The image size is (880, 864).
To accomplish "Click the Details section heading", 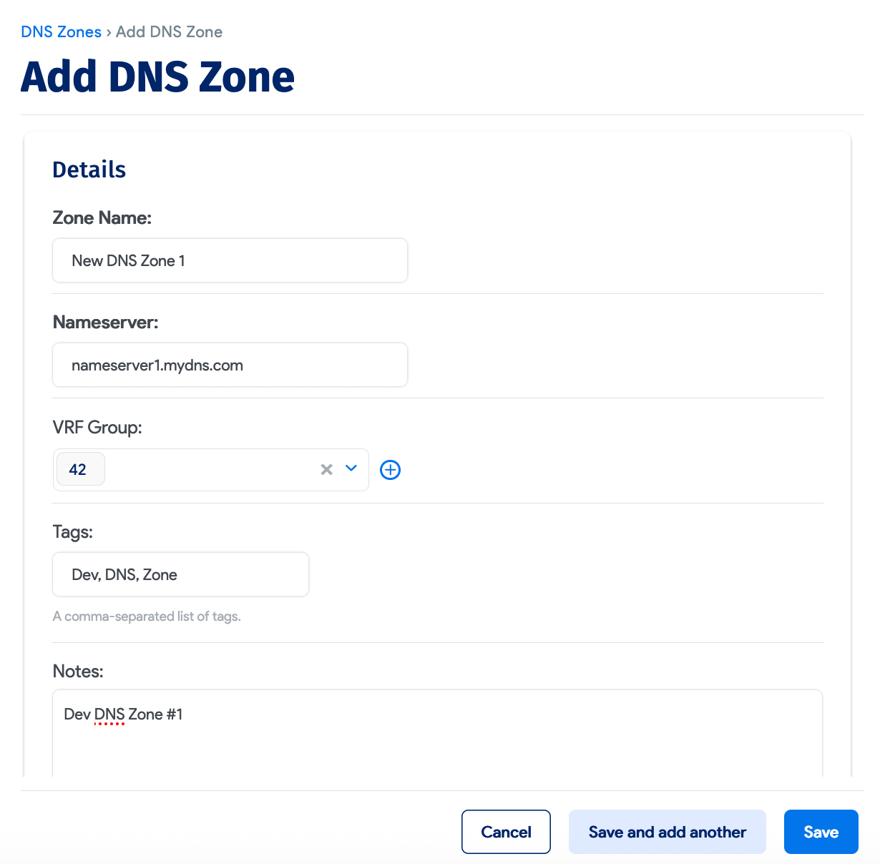I will coord(89,170).
